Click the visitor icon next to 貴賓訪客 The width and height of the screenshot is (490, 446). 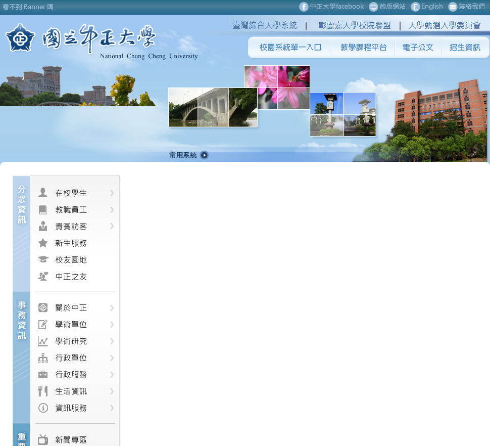pyautogui.click(x=43, y=226)
